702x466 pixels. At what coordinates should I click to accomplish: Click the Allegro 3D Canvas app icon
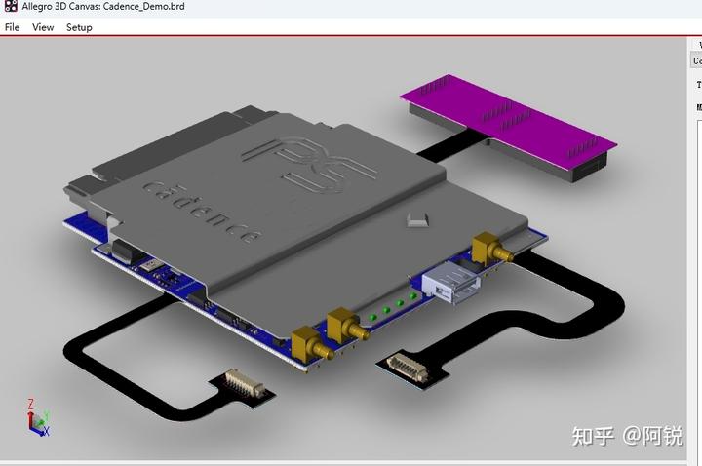click(x=11, y=6)
